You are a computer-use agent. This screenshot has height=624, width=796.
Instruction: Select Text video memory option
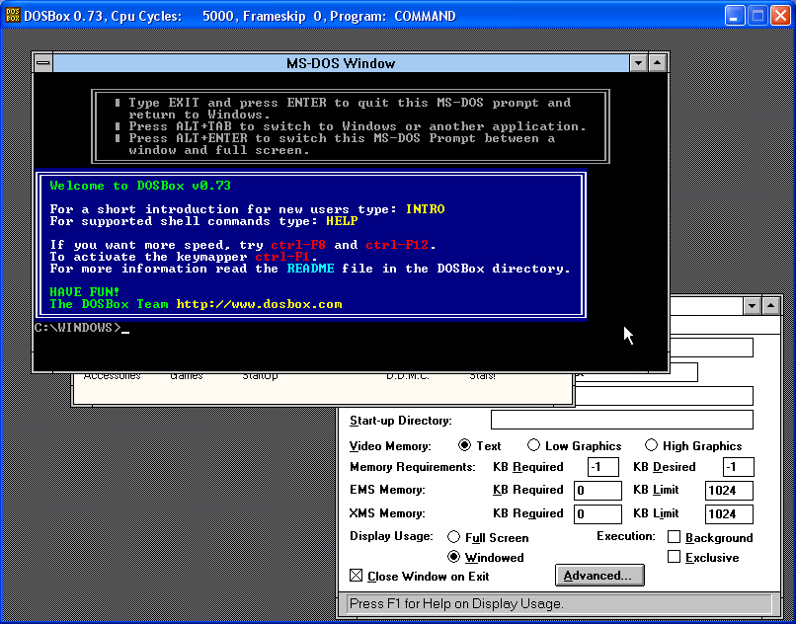pos(465,446)
